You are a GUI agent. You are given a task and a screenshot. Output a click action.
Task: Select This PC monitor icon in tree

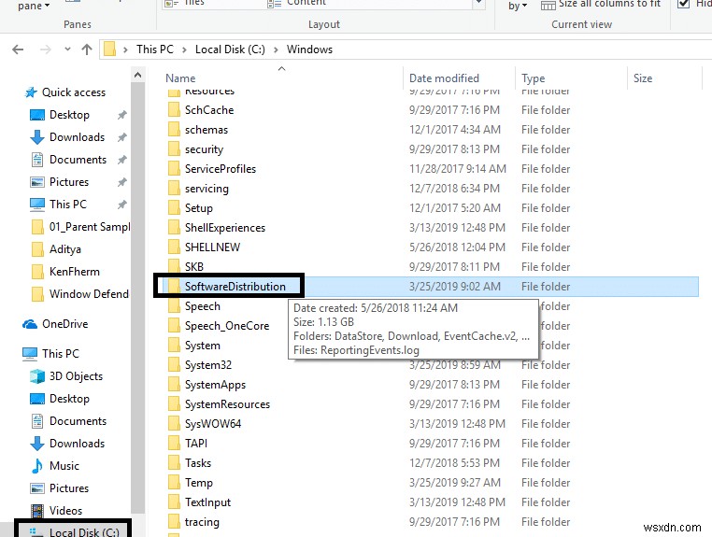point(30,354)
